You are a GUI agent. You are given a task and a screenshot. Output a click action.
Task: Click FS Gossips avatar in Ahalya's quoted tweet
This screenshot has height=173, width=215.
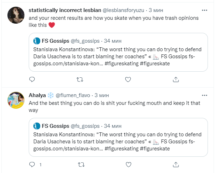[x=36, y=125]
